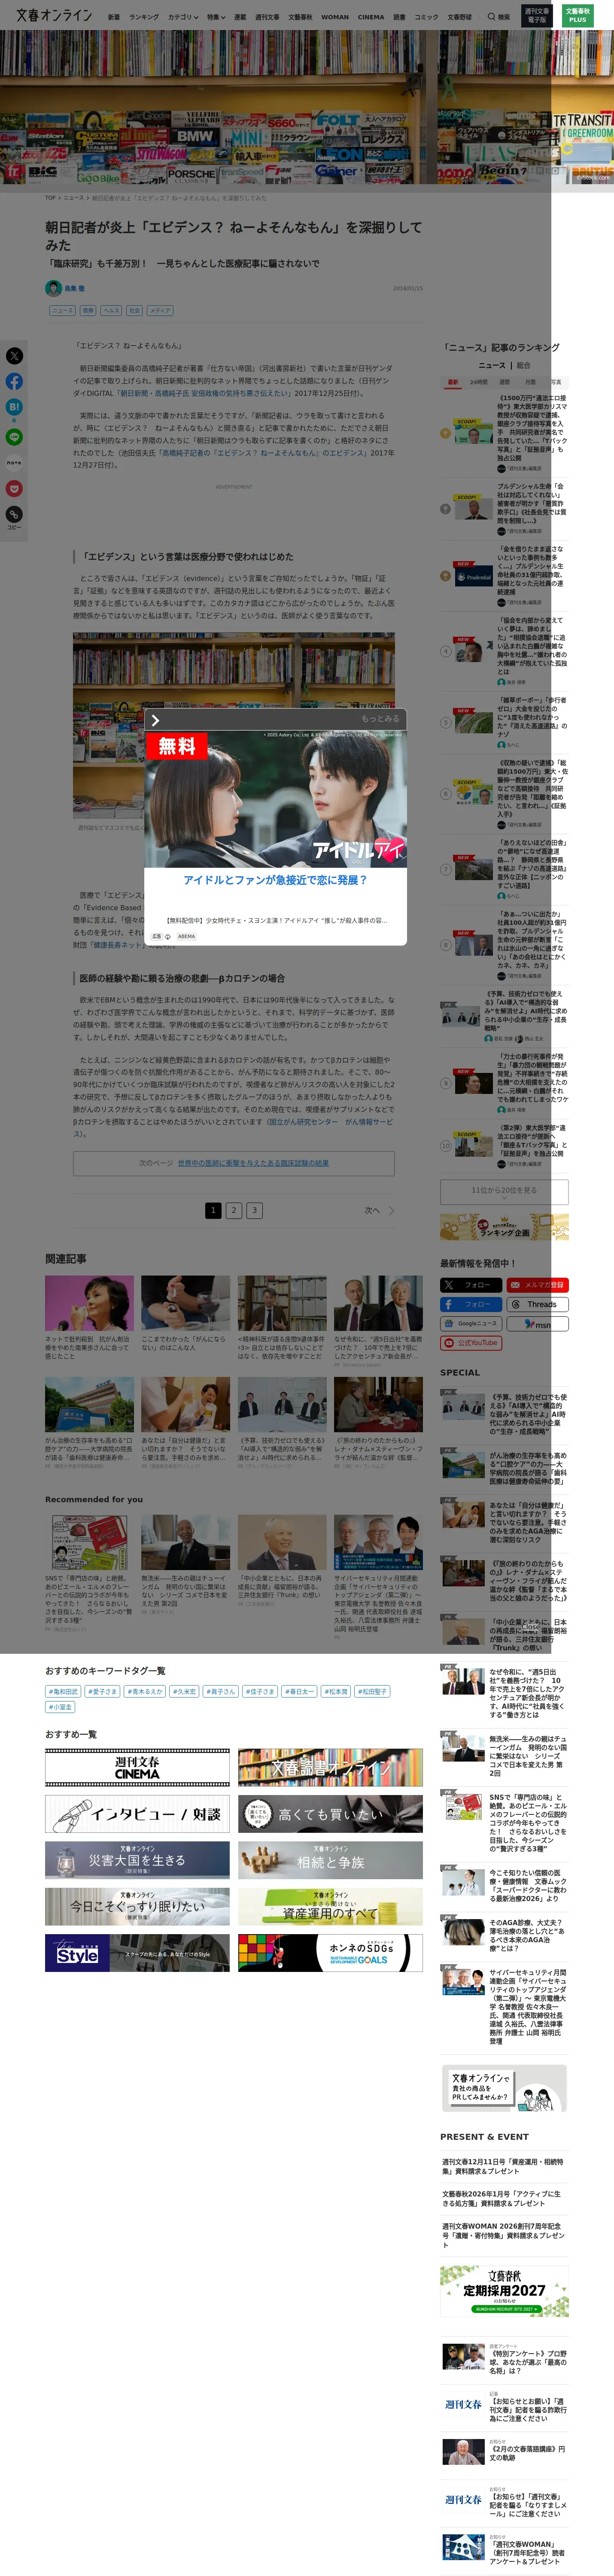Open インタビュー／対談 banner
The width and height of the screenshot is (614, 2576).
point(137,1814)
